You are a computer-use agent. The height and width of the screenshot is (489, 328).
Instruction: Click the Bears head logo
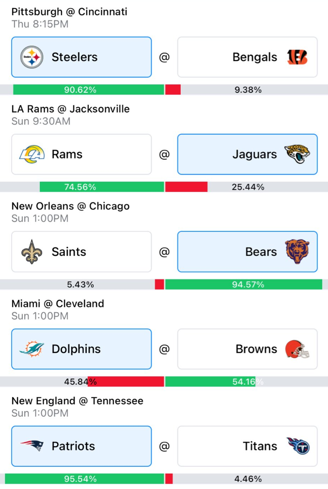297,251
